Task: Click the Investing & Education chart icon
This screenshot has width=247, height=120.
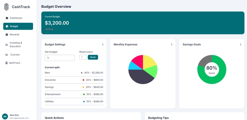Action: (7, 45)
